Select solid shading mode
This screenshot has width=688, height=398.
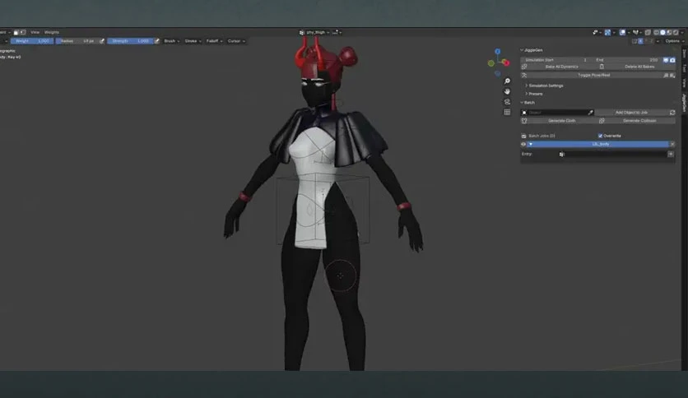point(662,32)
